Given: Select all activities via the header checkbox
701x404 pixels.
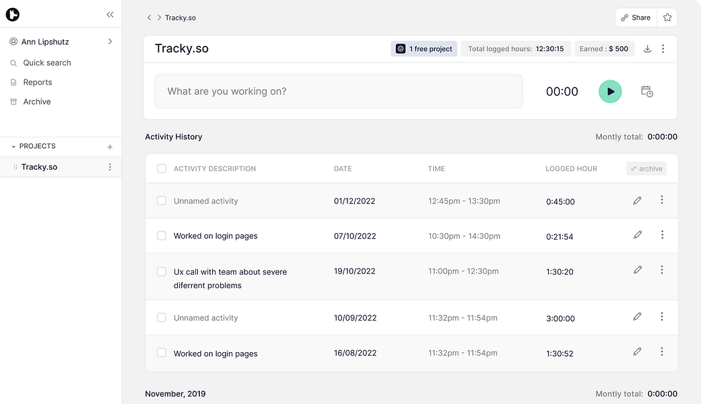Looking at the screenshot, I should (x=162, y=168).
